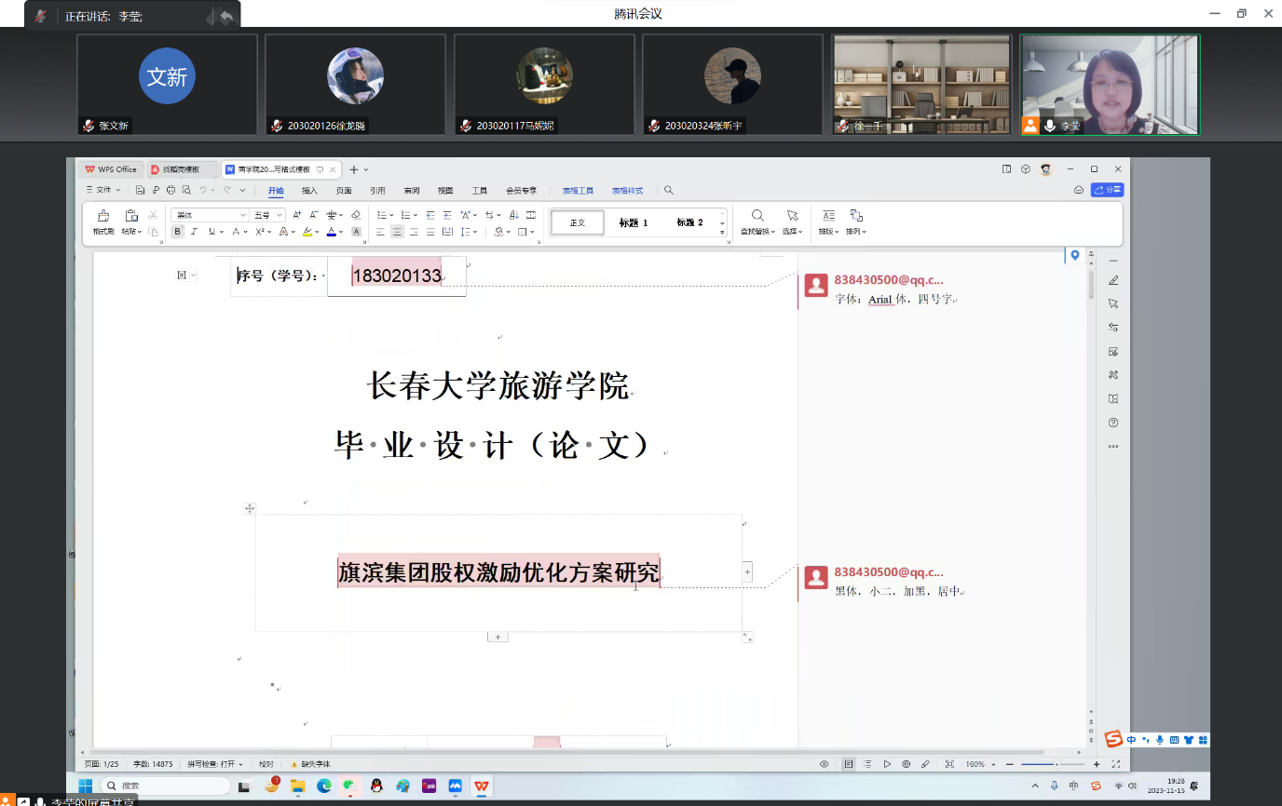Open the underline style dropdown arrow
Screen dimensions: 1282x806
click(x=222, y=231)
